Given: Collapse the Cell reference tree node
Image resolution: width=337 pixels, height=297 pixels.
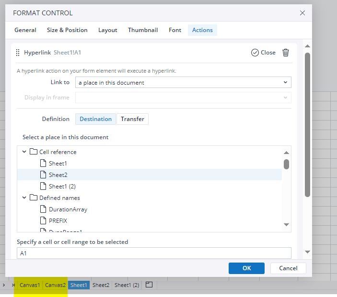Looking at the screenshot, I should point(24,152).
